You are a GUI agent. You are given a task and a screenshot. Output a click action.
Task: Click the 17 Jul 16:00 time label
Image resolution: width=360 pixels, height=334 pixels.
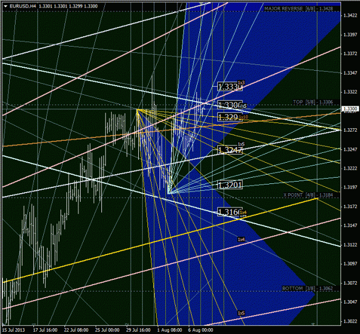pos(45,330)
